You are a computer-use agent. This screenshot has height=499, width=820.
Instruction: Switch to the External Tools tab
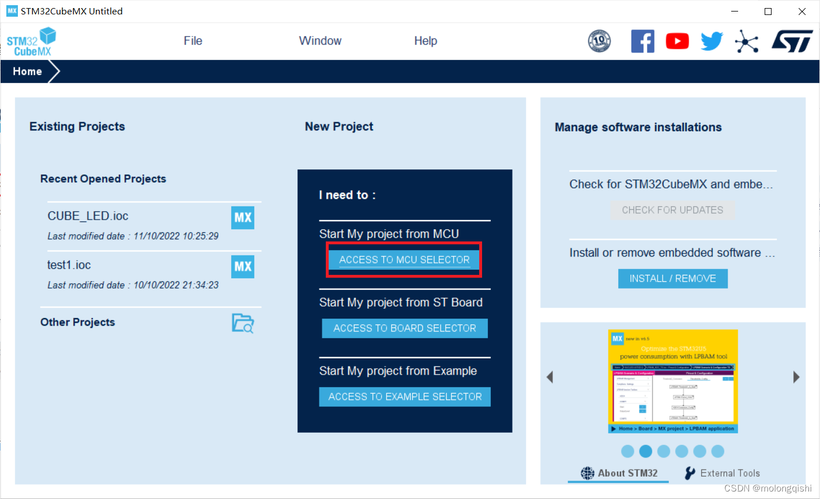(722, 473)
